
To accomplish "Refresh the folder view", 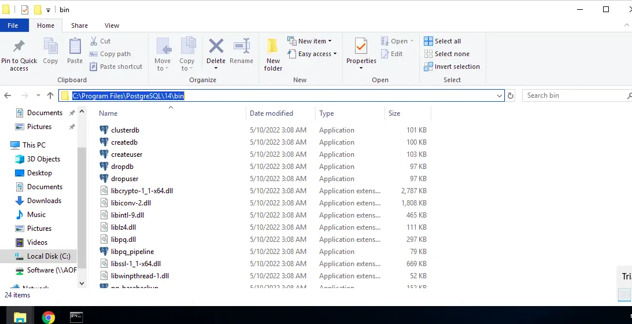I will (510, 95).
